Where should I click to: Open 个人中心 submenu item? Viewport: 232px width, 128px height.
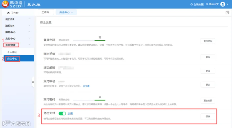12,52
